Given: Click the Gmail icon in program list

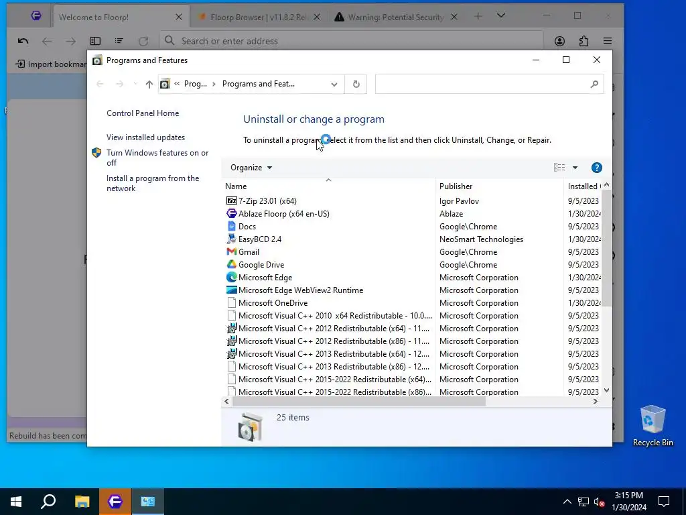Looking at the screenshot, I should click(231, 252).
